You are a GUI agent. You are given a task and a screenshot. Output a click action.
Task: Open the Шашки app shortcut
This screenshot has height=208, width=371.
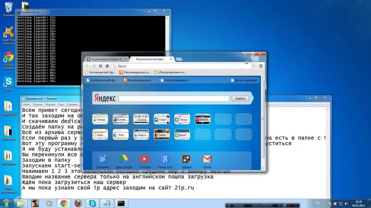(186, 161)
